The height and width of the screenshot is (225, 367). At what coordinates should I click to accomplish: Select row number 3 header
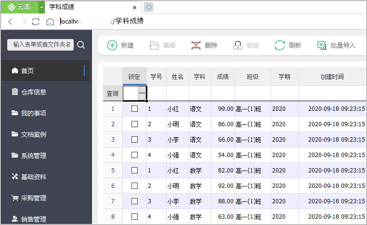(113, 140)
